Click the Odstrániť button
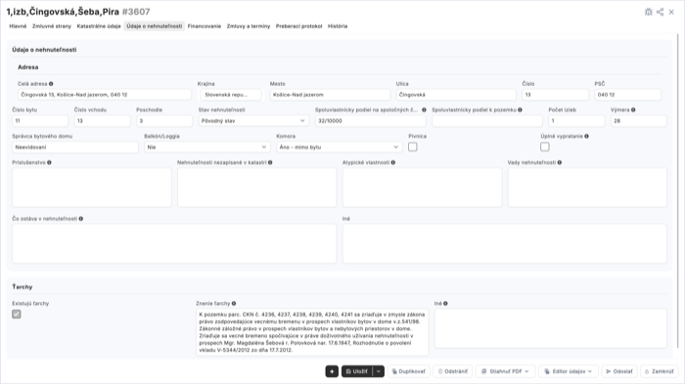Viewport: 685px width, 384px height. 452,371
